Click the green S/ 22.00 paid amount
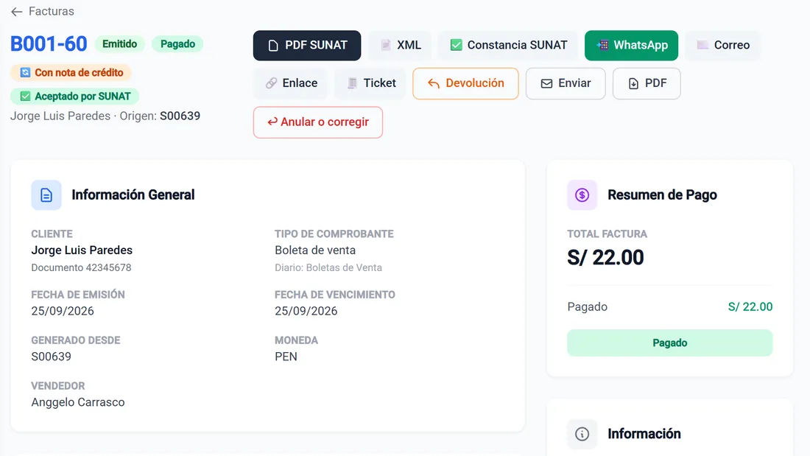This screenshot has width=810, height=456. [750, 307]
